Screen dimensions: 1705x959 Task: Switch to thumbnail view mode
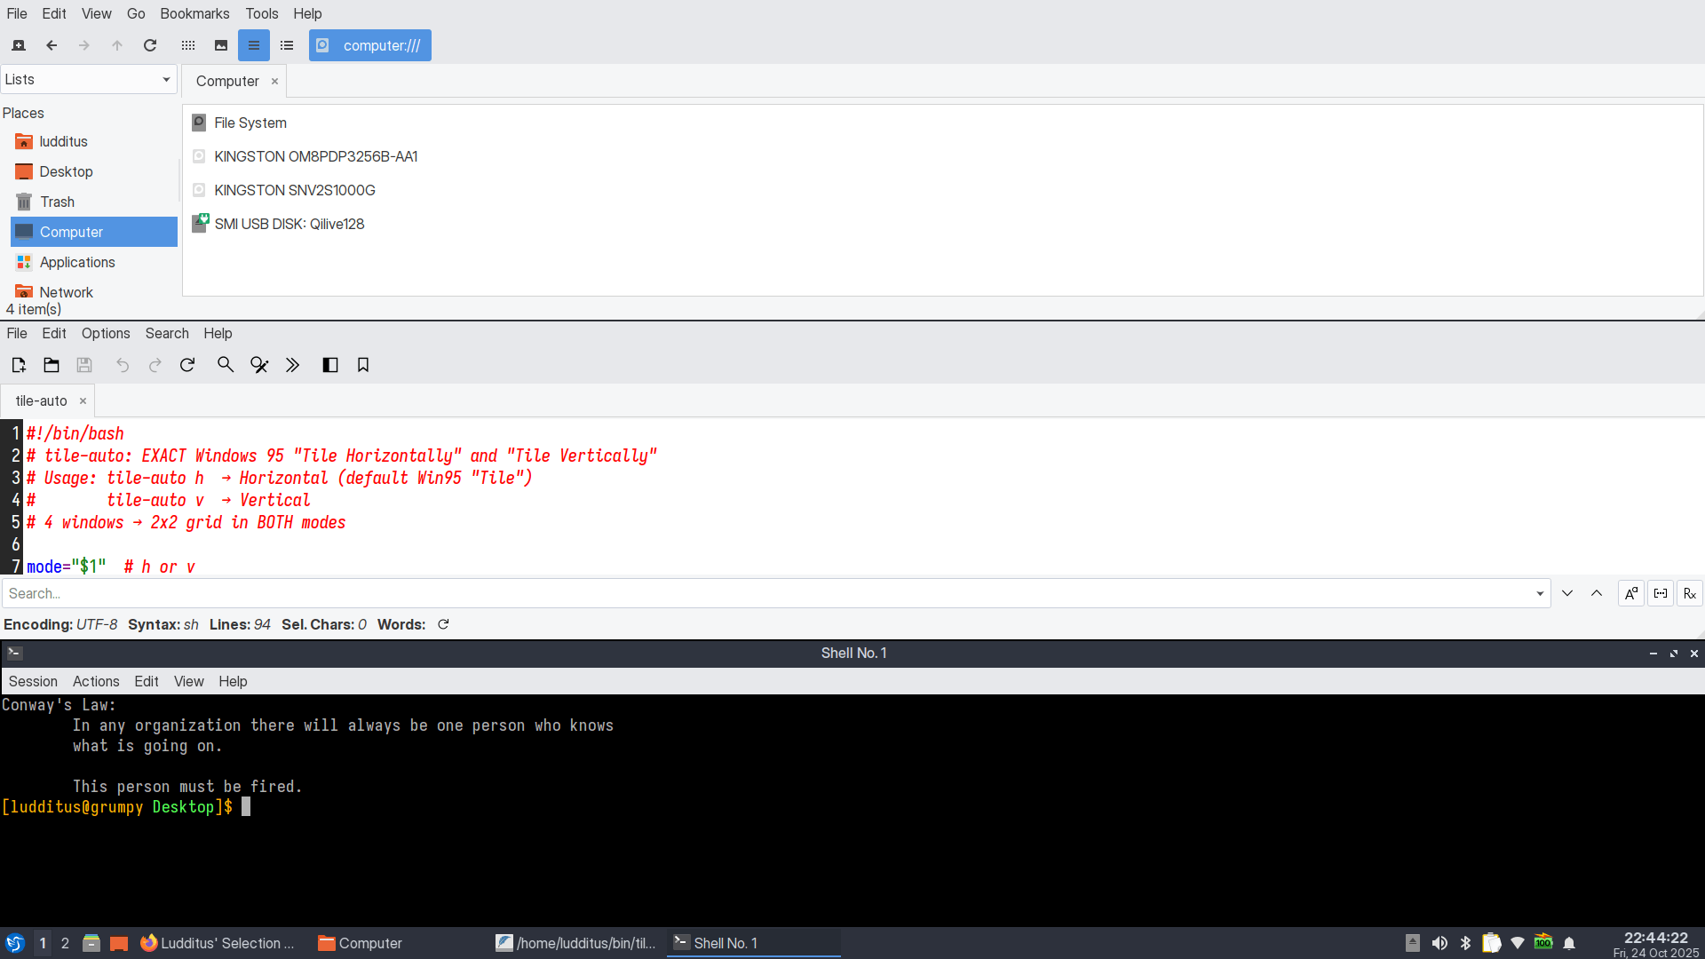pyautogui.click(x=221, y=45)
